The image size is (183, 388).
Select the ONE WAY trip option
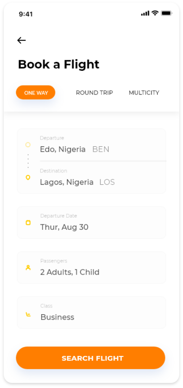[36, 92]
